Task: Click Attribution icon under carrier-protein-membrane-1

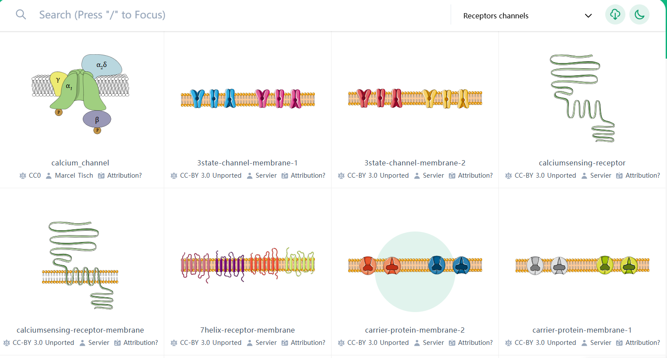Action: (x=619, y=343)
